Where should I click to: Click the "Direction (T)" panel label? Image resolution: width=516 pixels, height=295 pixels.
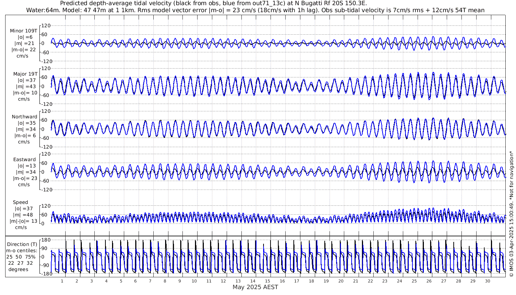[22, 244]
